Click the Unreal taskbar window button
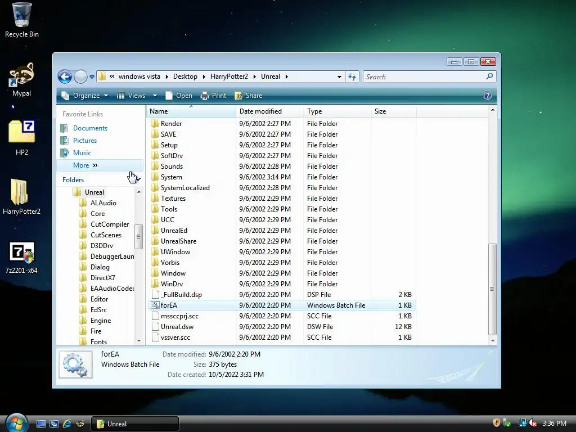The image size is (576, 432). pyautogui.click(x=134, y=424)
